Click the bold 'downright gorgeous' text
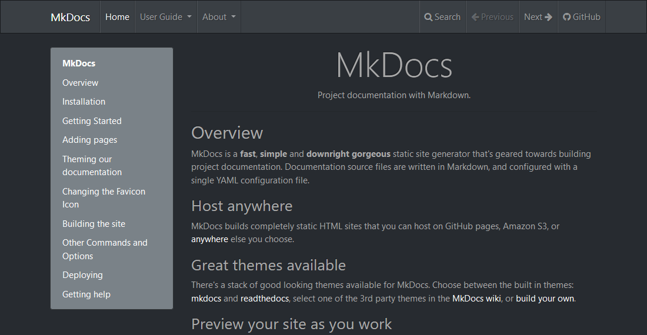Viewport: 647px width, 335px height. (348, 154)
